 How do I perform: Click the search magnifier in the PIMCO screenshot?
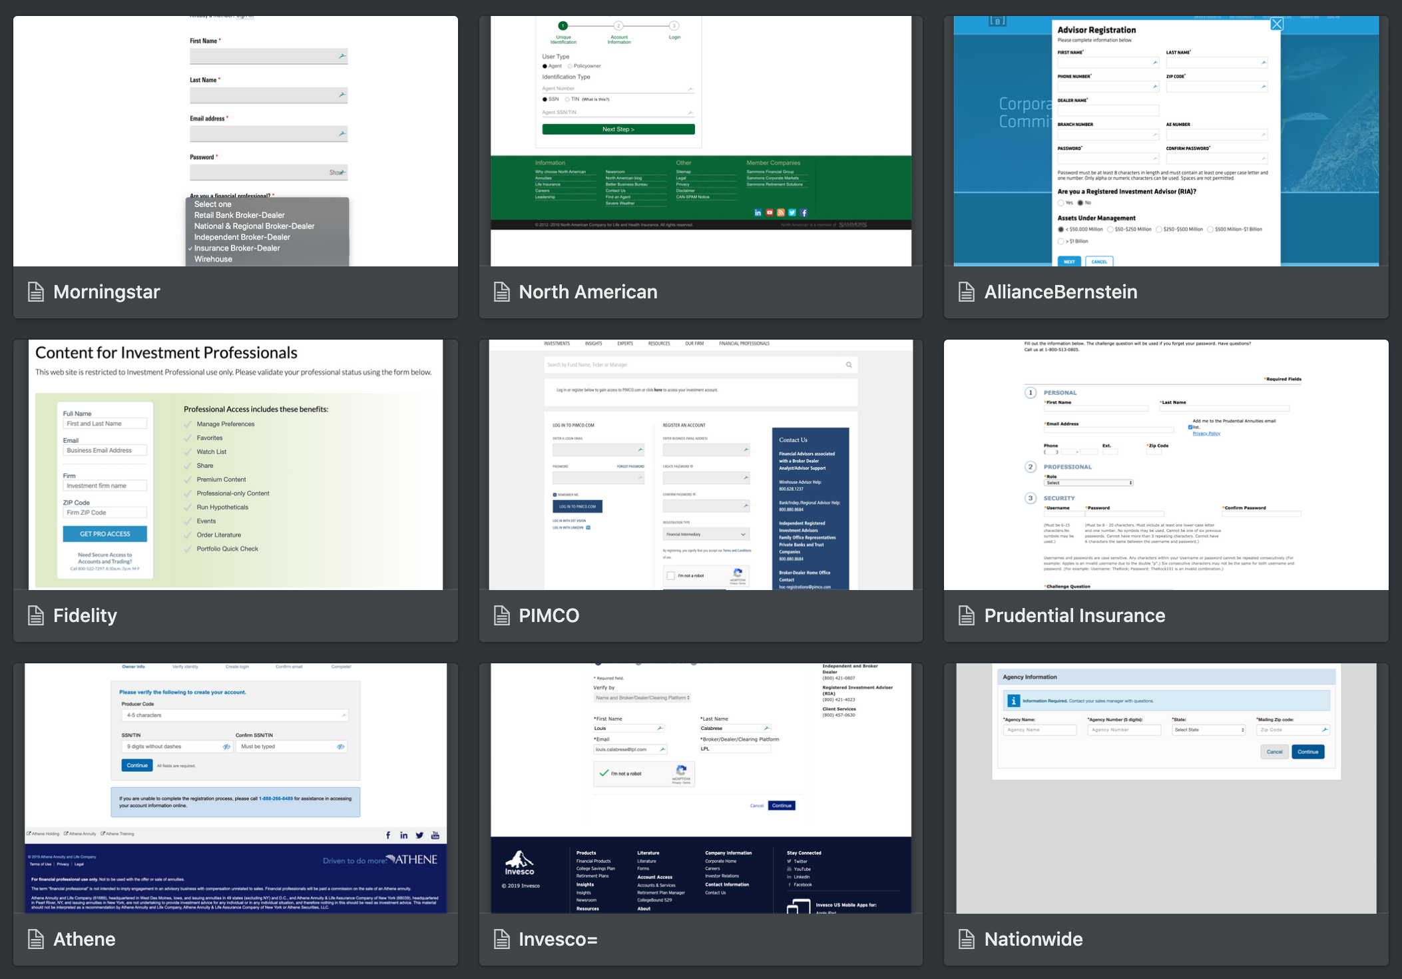[x=849, y=365]
